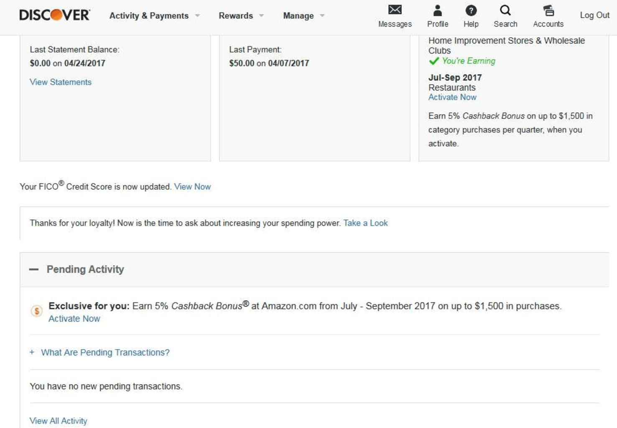Activate Now for Jul-Sep 2017 Restaurants
Image resolution: width=617 pixels, height=428 pixels.
pos(452,97)
